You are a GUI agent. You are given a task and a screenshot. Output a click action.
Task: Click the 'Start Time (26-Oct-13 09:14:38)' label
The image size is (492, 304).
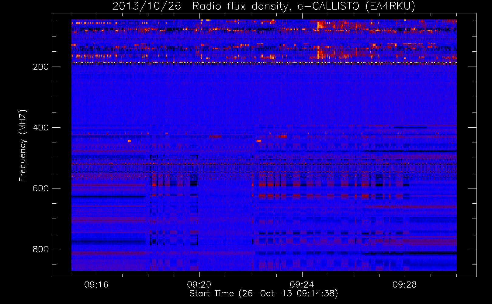pyautogui.click(x=264, y=294)
